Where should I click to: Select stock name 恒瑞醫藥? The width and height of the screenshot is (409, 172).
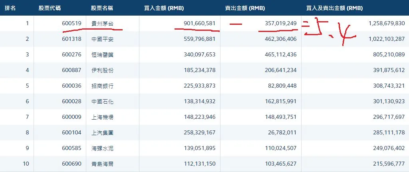[x=102, y=55]
